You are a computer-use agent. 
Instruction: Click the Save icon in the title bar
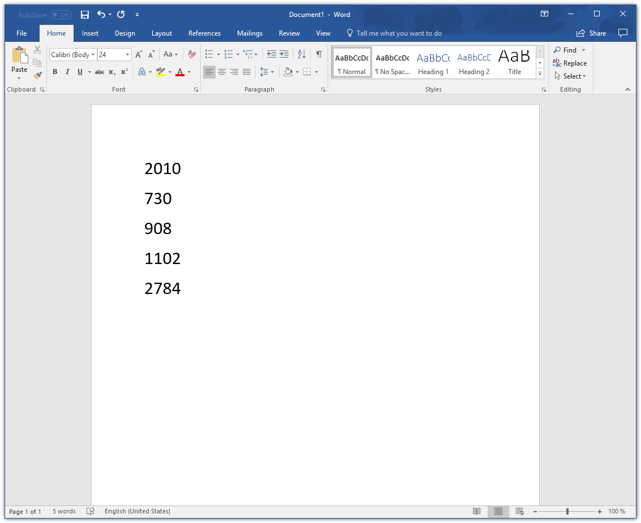click(x=85, y=15)
